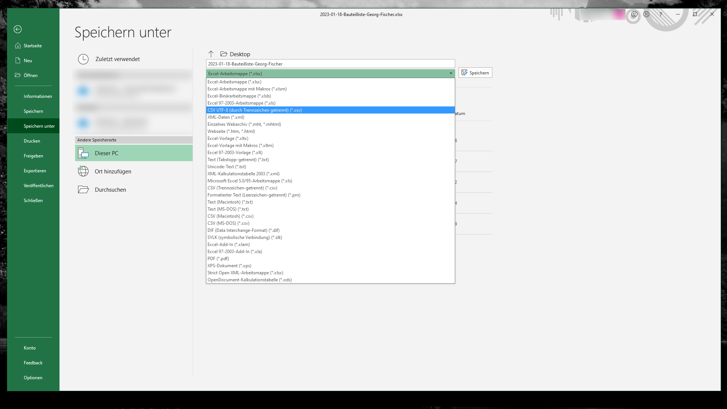The width and height of the screenshot is (727, 409).
Task: Click the Dieser PC computer icon
Action: coord(83,153)
